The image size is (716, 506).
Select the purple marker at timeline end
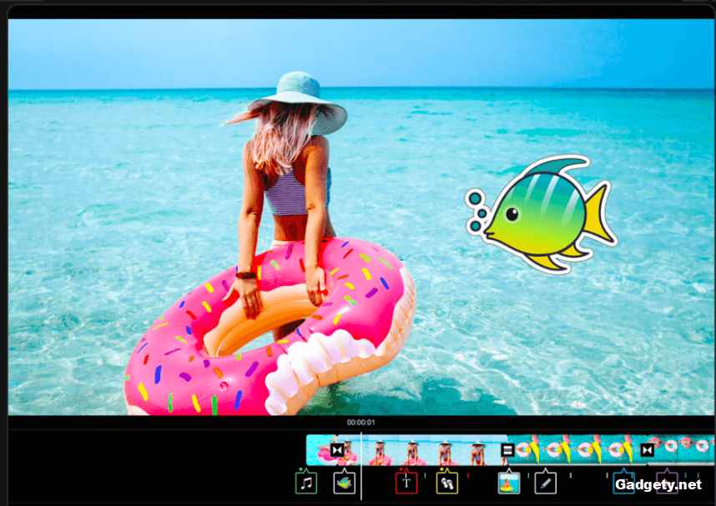point(667,483)
